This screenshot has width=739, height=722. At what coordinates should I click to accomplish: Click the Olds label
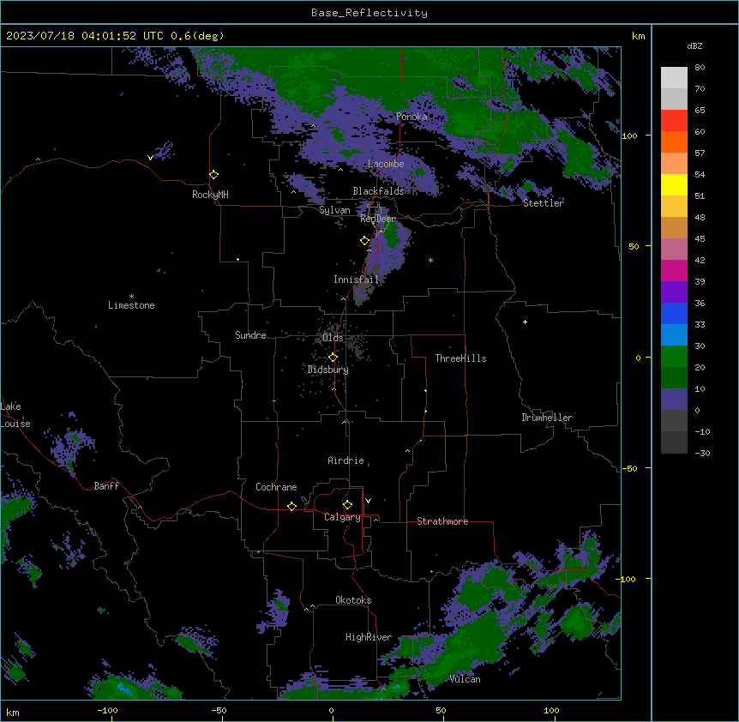[x=333, y=338]
